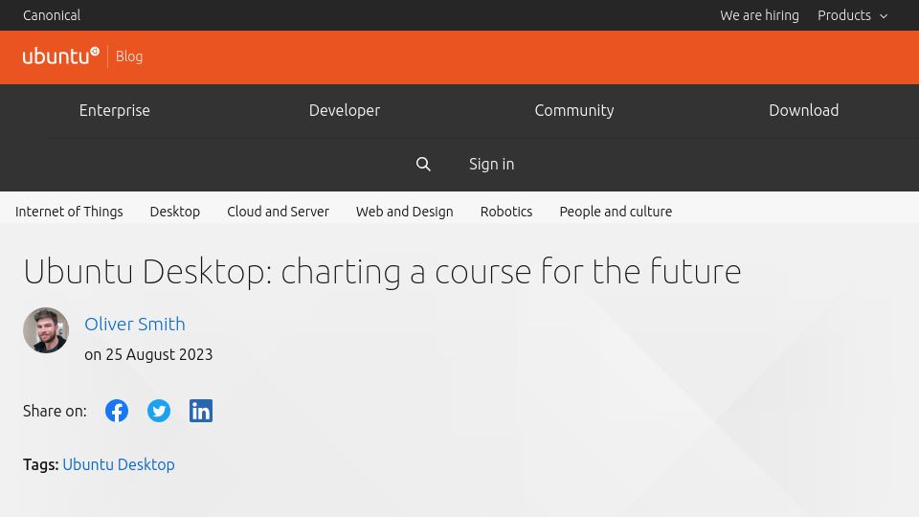Select the Internet of Things category

[x=69, y=212]
